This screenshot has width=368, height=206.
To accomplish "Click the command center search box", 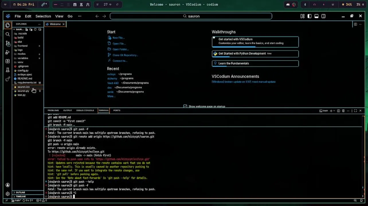I will [x=191, y=16].
